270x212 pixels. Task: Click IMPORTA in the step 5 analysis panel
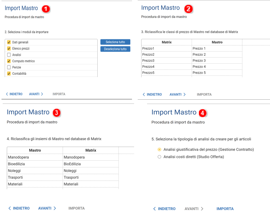(225, 209)
